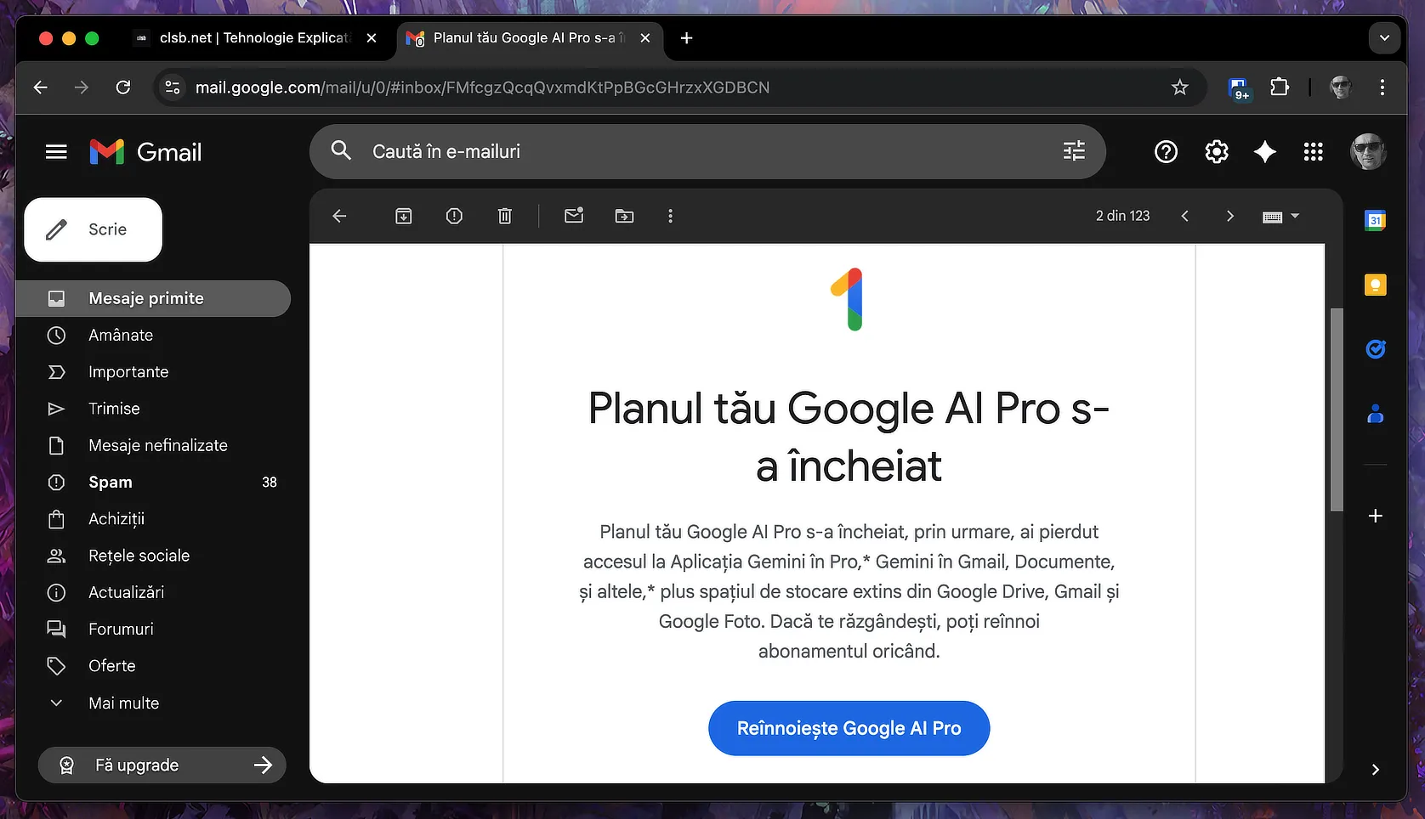Bookmark this page with star icon
This screenshot has width=1425, height=819.
point(1179,88)
